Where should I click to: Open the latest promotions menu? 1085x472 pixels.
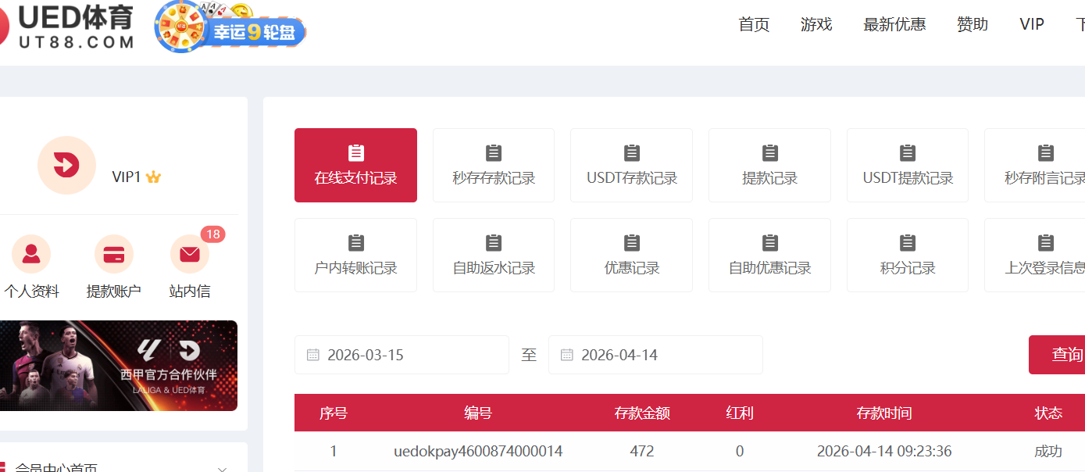(894, 24)
